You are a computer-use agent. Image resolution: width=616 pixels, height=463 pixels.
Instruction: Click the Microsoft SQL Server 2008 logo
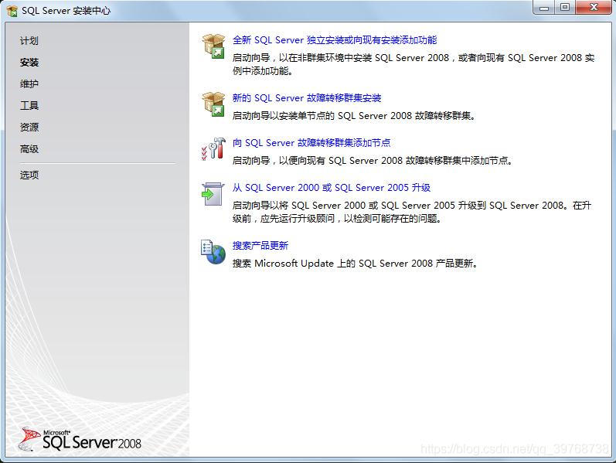coord(80,439)
